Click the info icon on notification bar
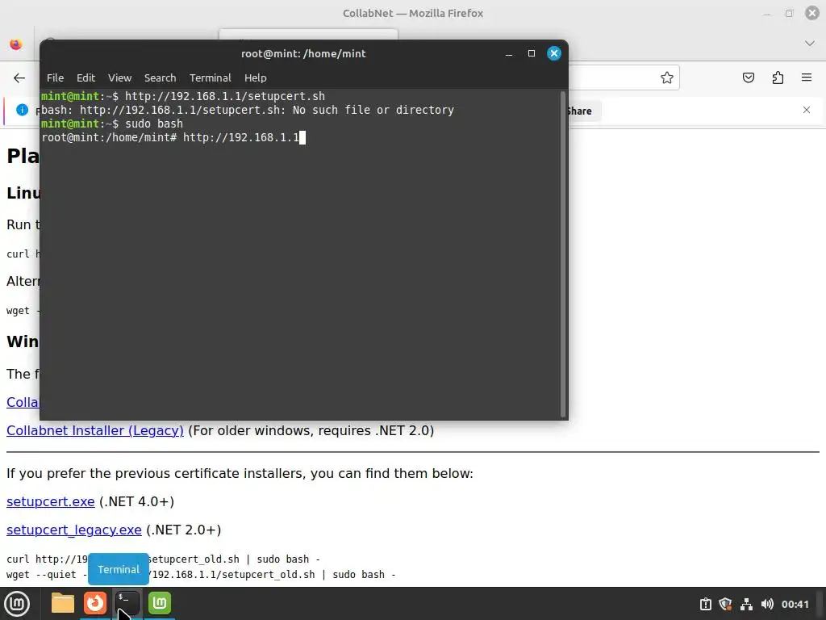The height and width of the screenshot is (620, 826). tap(22, 110)
